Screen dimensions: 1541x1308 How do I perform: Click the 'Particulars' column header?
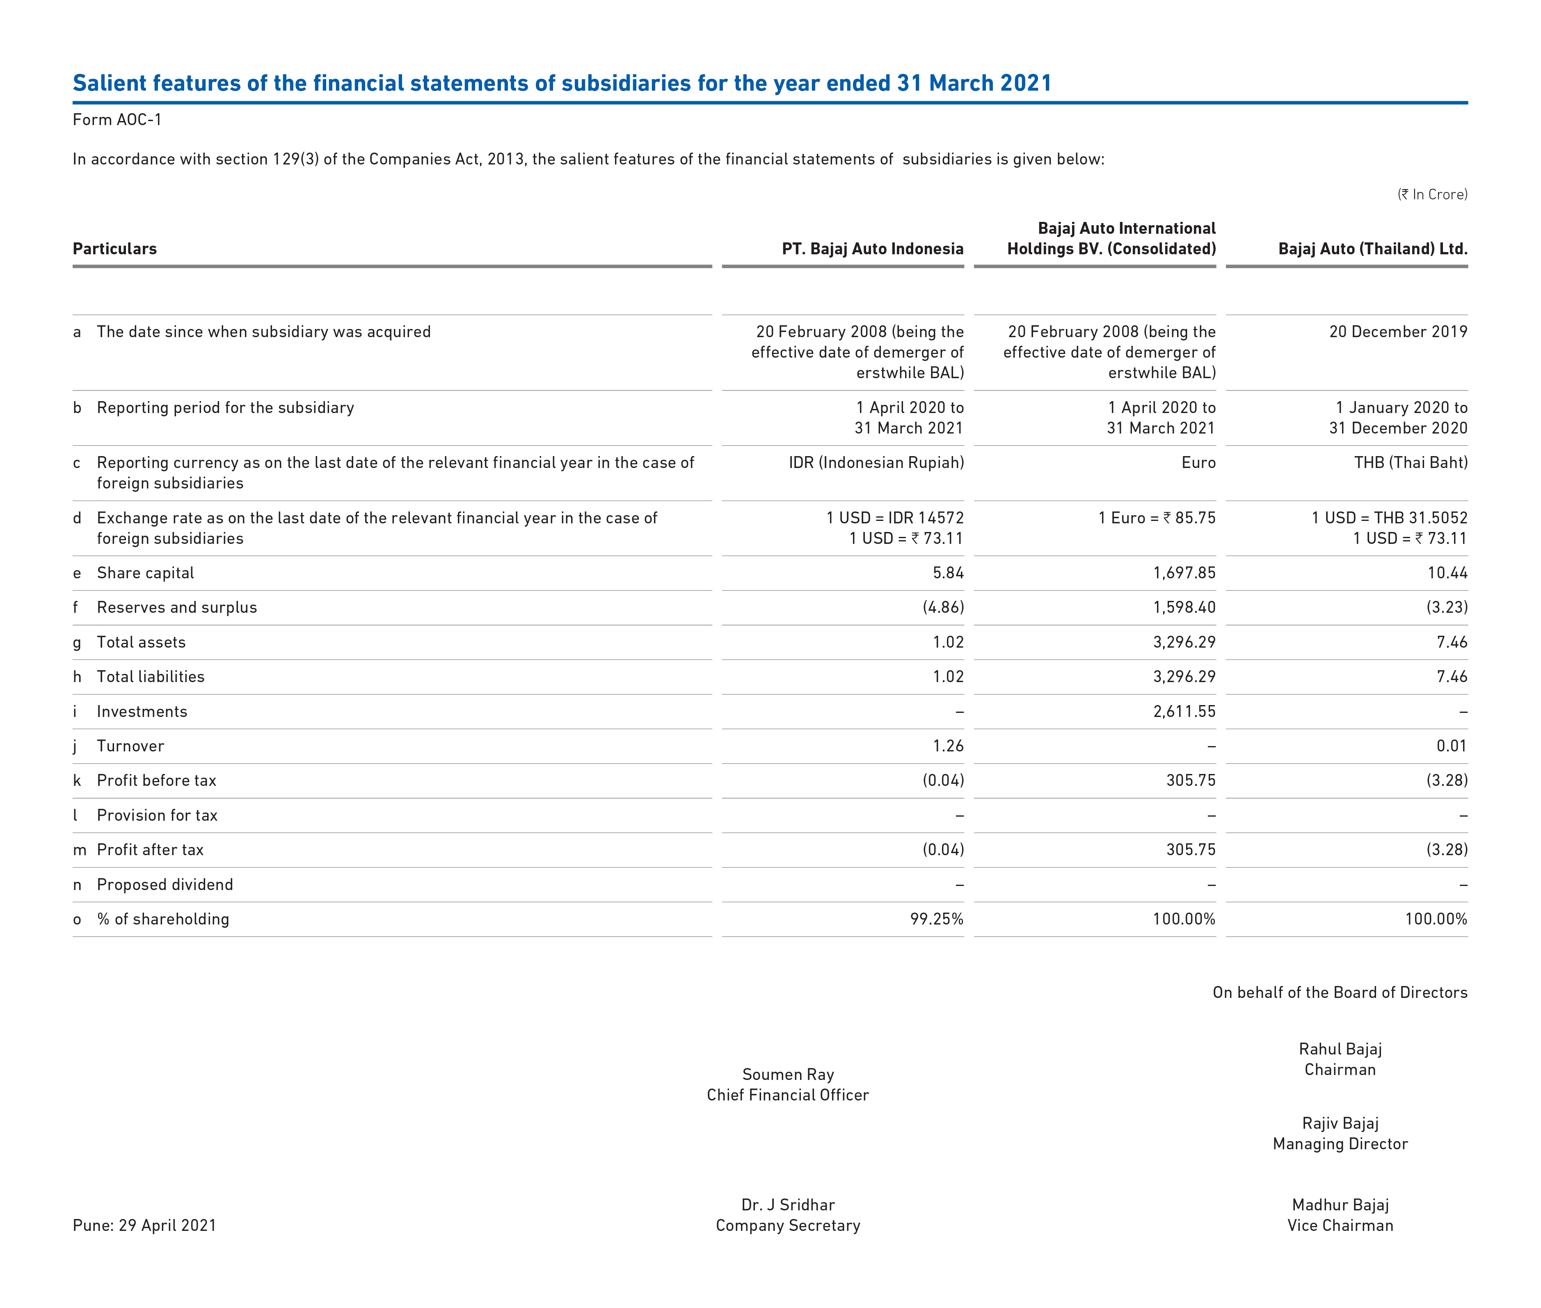(x=115, y=249)
